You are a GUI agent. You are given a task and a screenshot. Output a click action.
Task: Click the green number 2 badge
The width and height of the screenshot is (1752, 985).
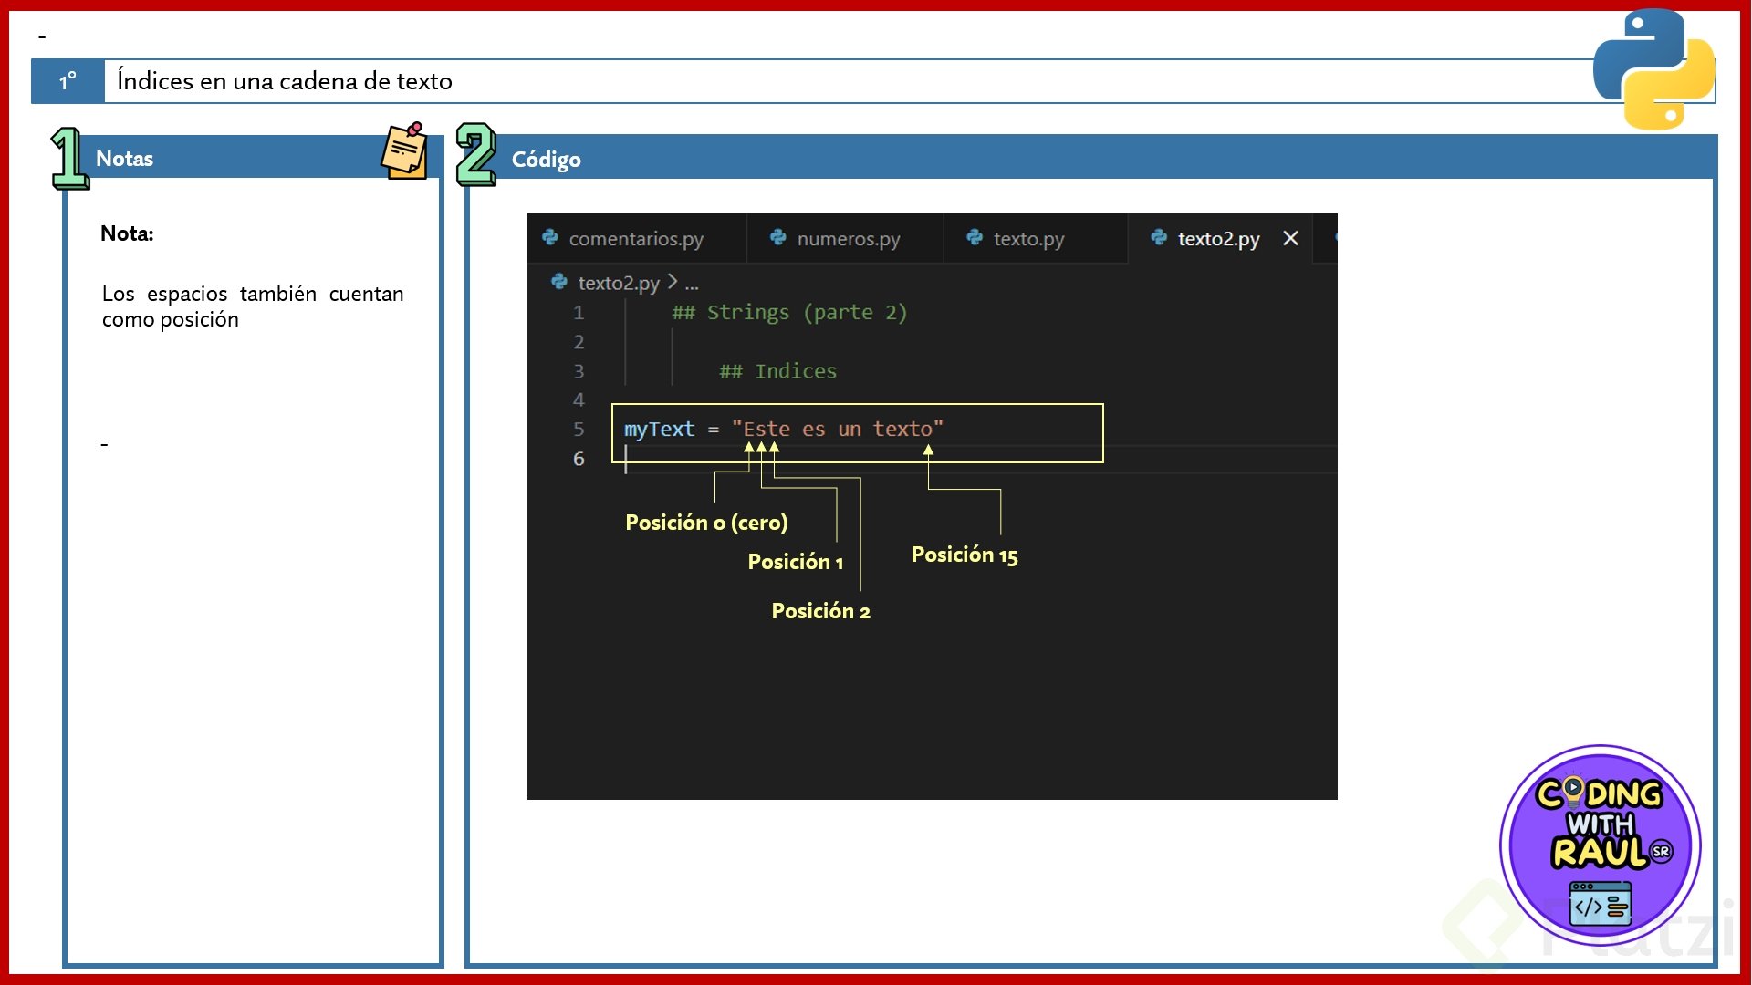coord(475,155)
